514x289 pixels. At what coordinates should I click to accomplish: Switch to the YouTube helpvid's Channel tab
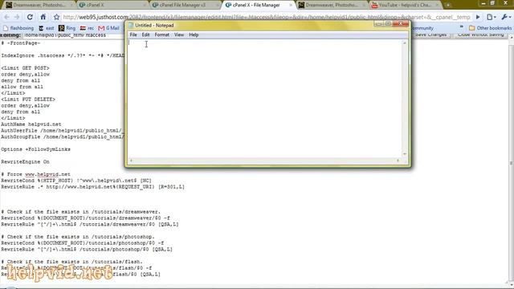(x=405, y=5)
